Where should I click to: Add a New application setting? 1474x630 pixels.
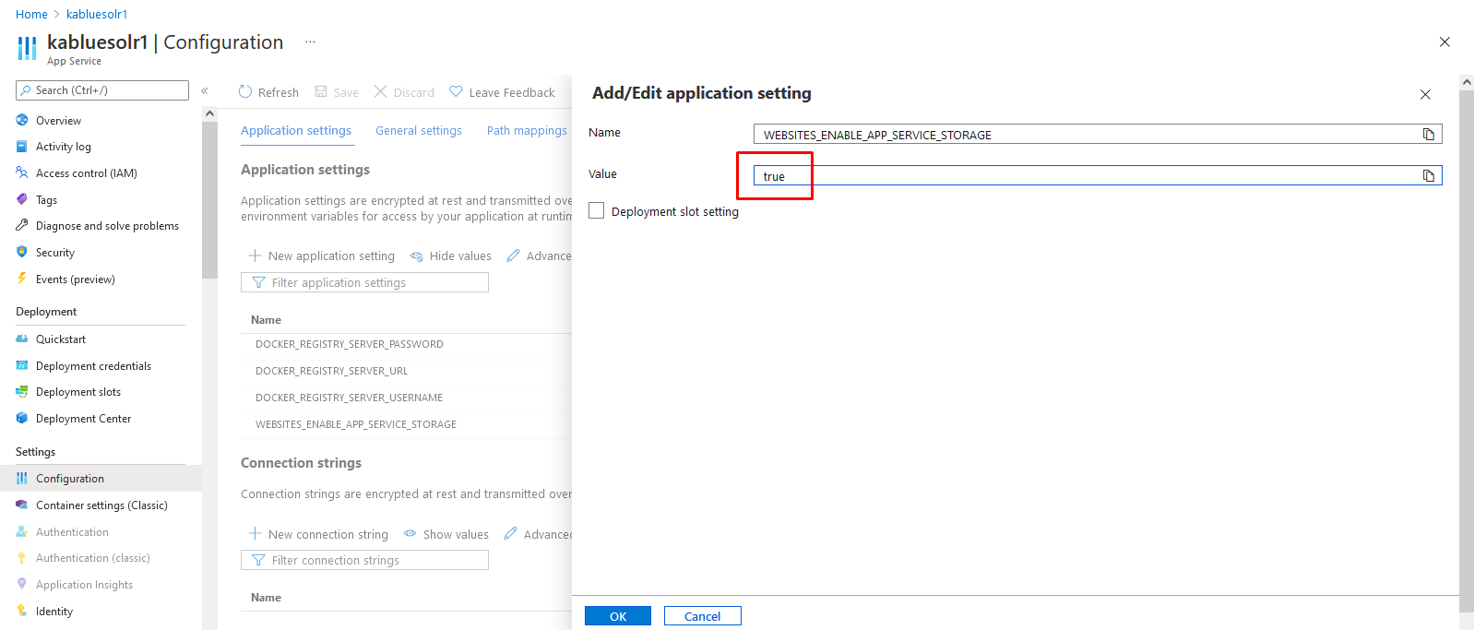coord(322,256)
